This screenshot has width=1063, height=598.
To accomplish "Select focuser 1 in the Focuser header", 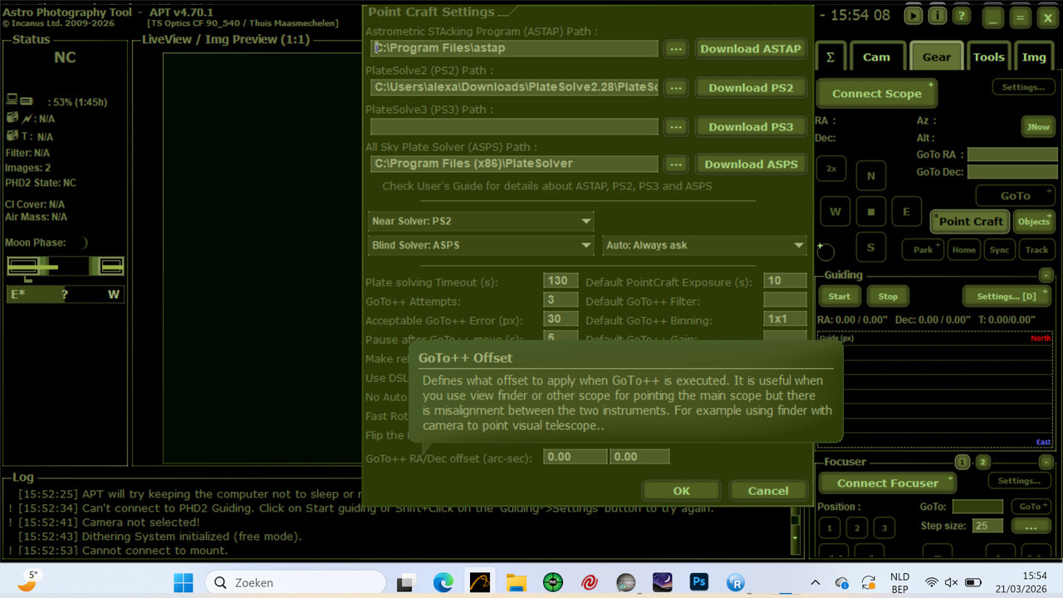I will tap(963, 463).
